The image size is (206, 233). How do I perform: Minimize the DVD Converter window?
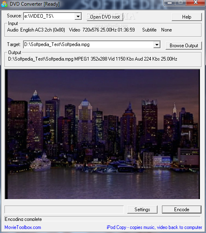pyautogui.click(x=170, y=3)
